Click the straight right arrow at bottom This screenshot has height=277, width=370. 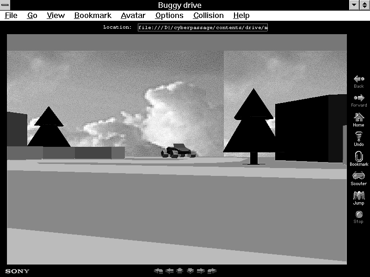pos(201,271)
